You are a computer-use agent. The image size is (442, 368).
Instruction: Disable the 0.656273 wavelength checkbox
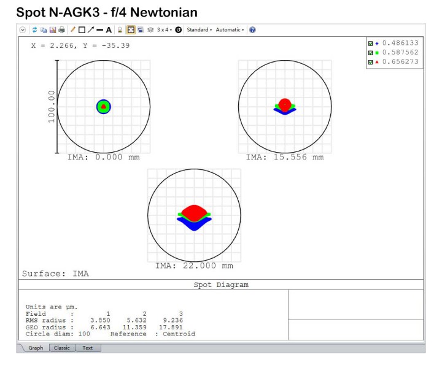click(x=370, y=62)
